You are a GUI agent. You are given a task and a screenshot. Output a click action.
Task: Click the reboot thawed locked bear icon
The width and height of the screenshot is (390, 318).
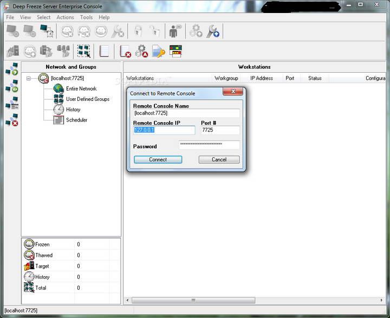tap(84, 31)
